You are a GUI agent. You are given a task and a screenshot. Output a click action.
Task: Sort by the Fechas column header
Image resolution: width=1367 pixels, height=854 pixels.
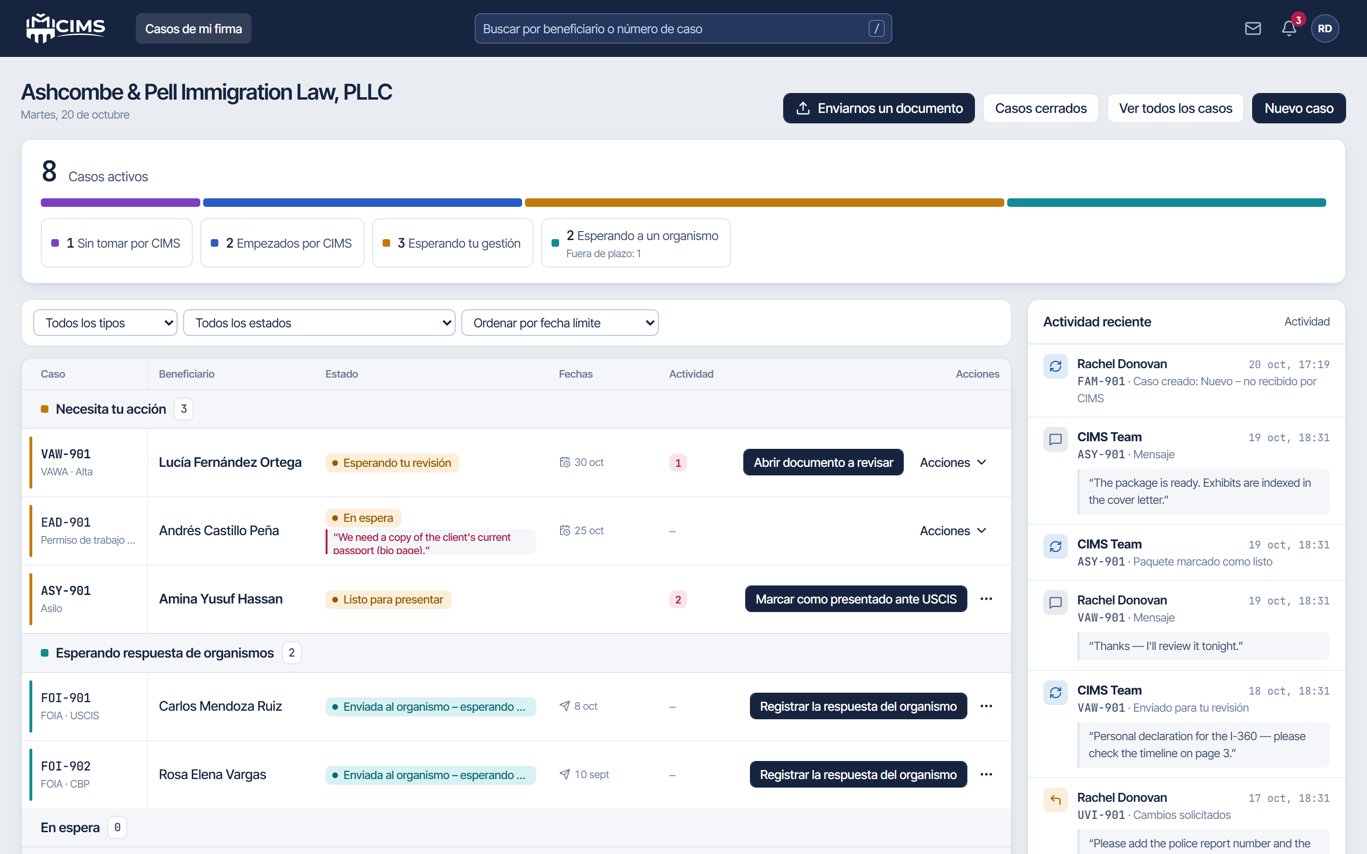pos(576,374)
